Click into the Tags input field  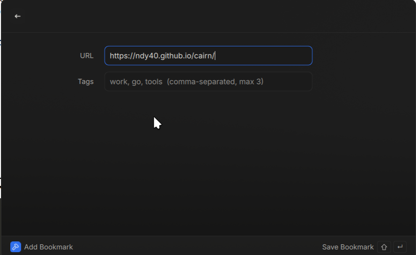click(208, 82)
